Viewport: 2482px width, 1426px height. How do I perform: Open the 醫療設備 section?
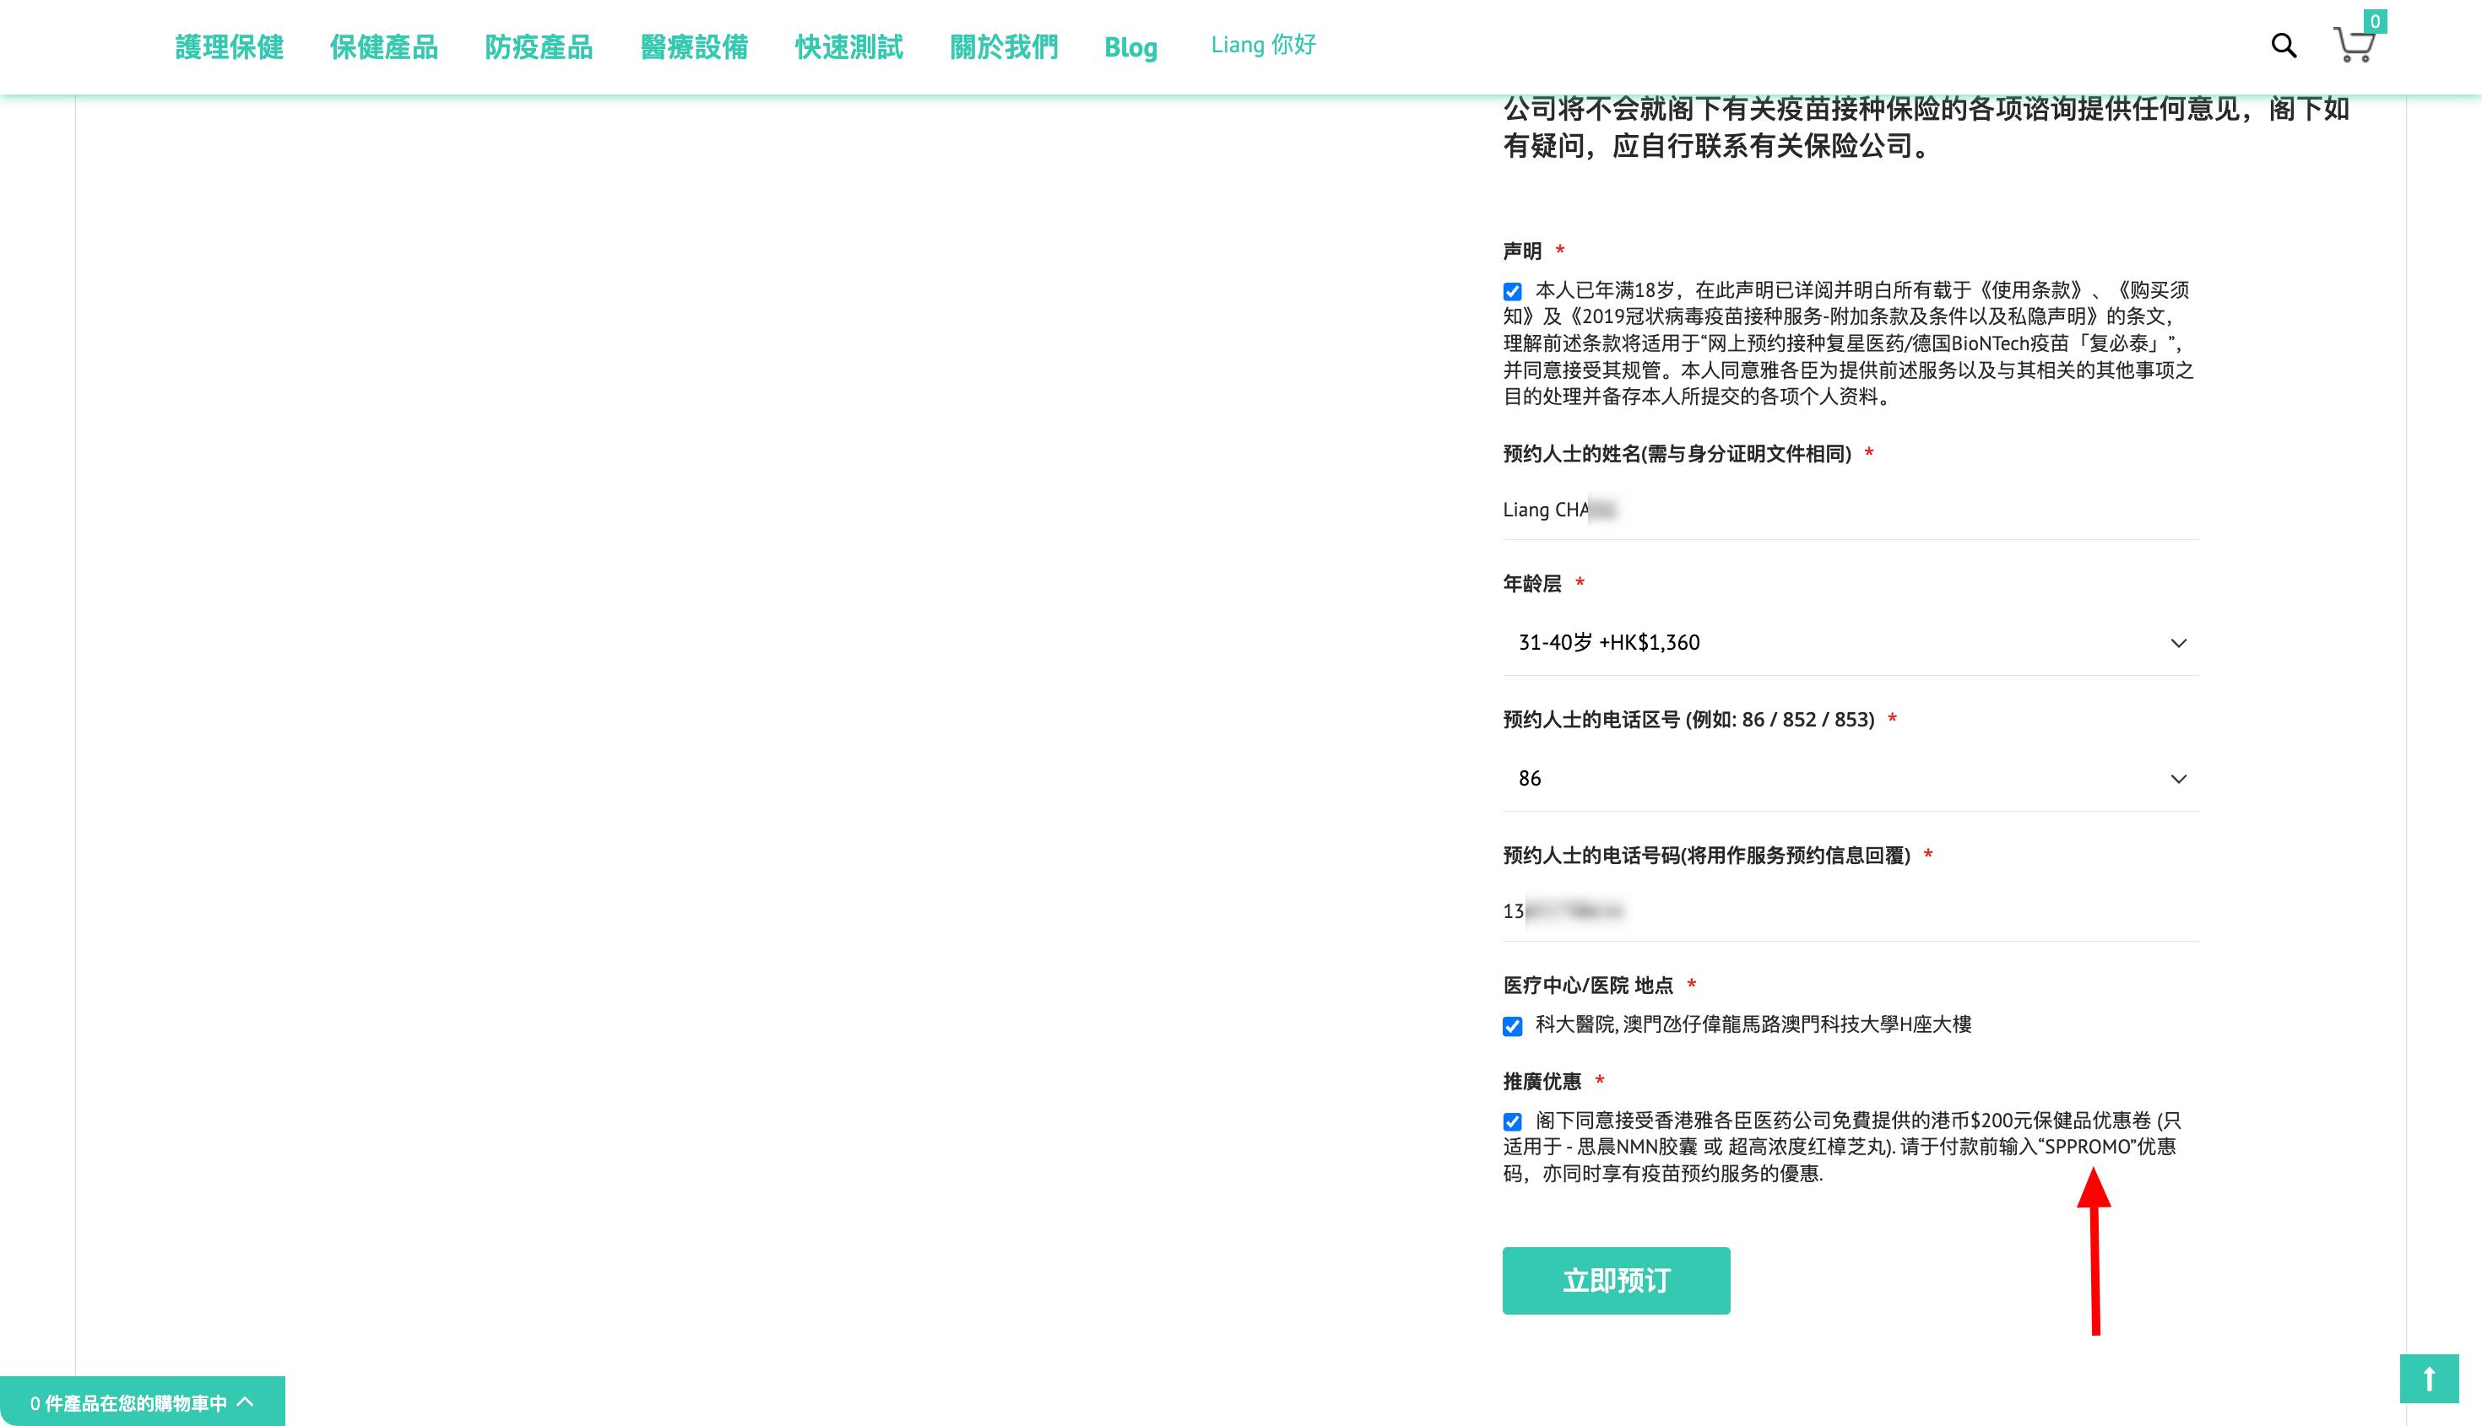[695, 47]
